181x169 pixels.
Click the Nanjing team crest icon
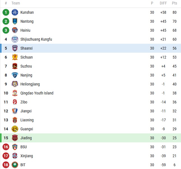(x=15, y=75)
